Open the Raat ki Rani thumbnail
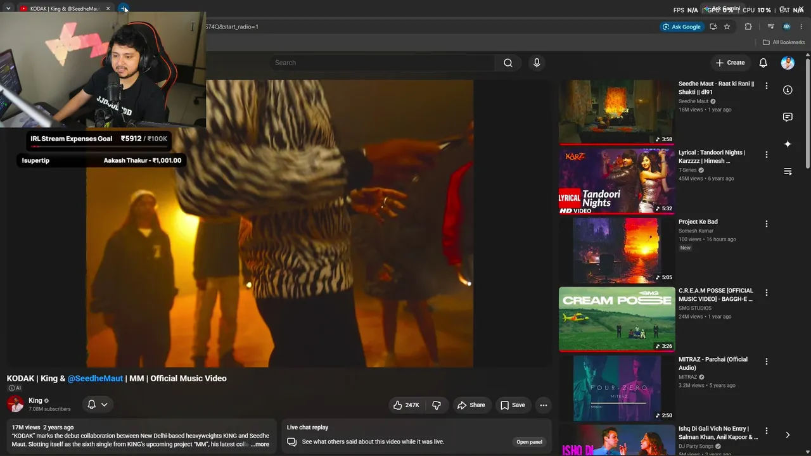 616,112
